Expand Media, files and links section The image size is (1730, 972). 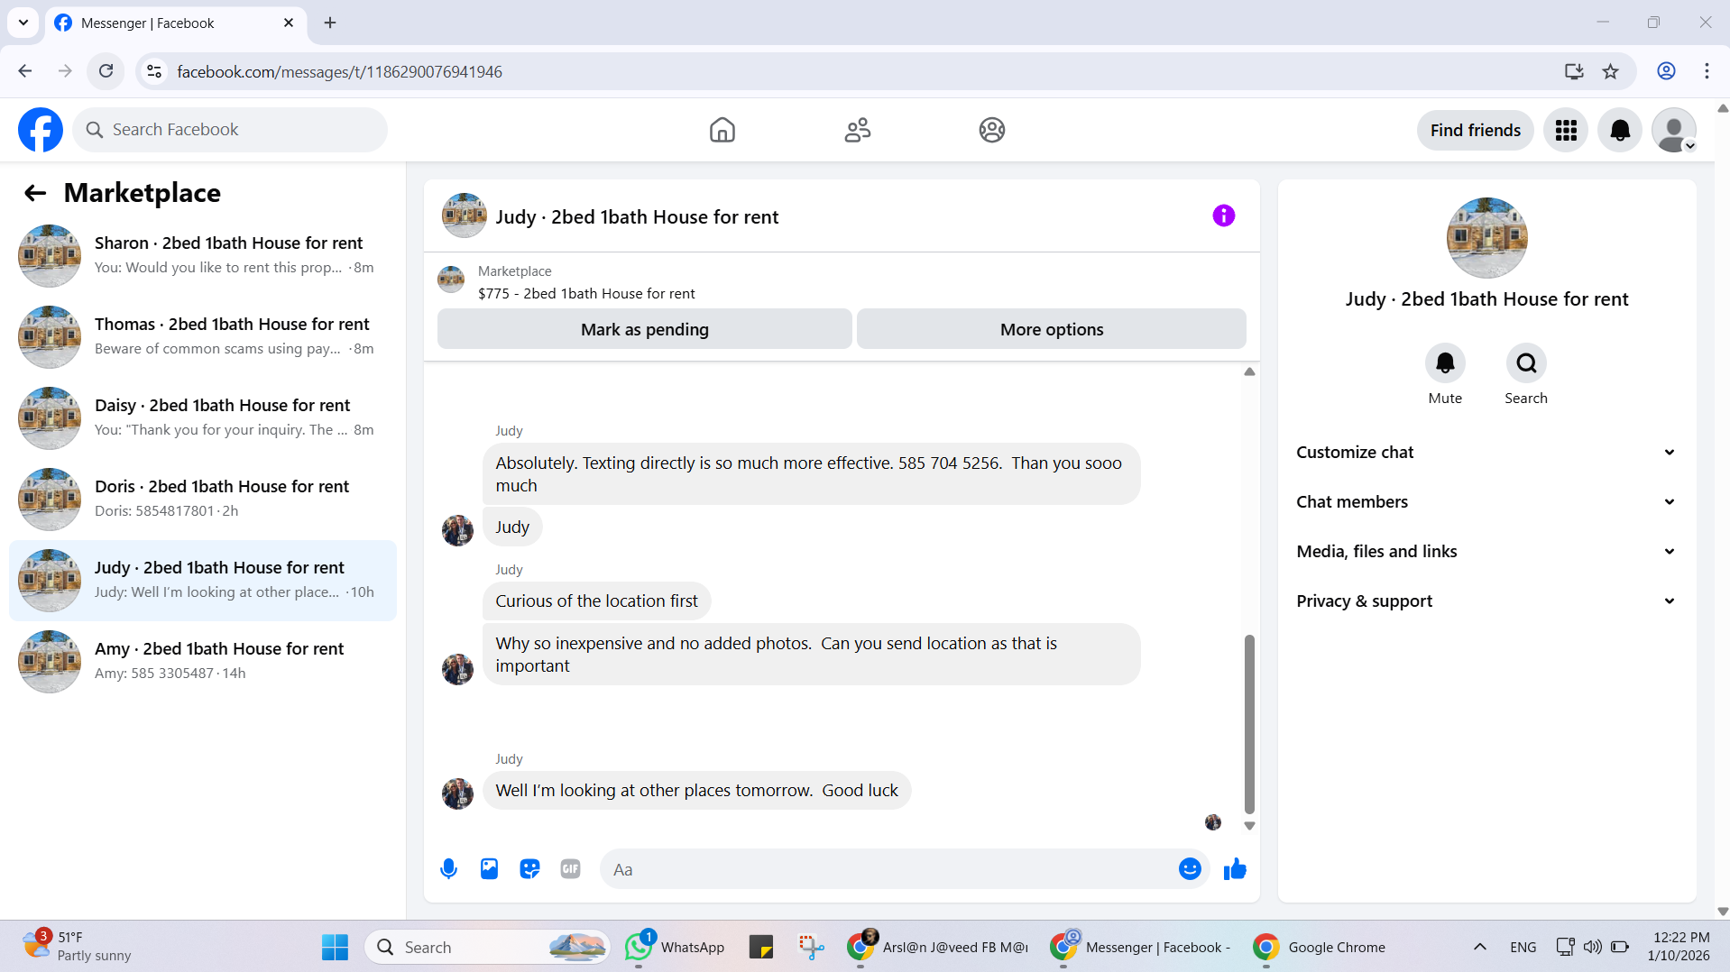[1486, 552]
